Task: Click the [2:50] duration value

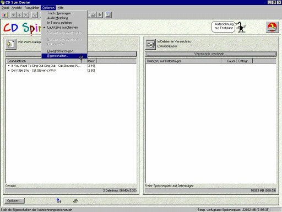Action: coord(91,71)
